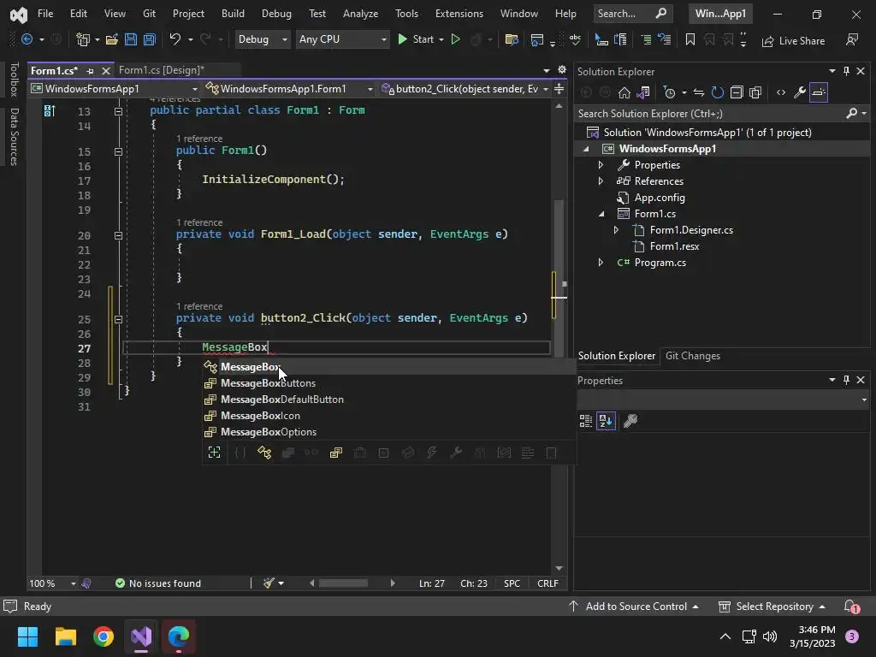
Task: Click the volume icon in system tray
Action: 770,636
